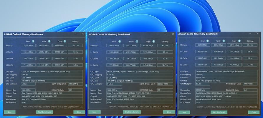This screenshot has width=263, height=118.
Task: Select the 68911 MB/s memory write value
Action: point(44,45)
